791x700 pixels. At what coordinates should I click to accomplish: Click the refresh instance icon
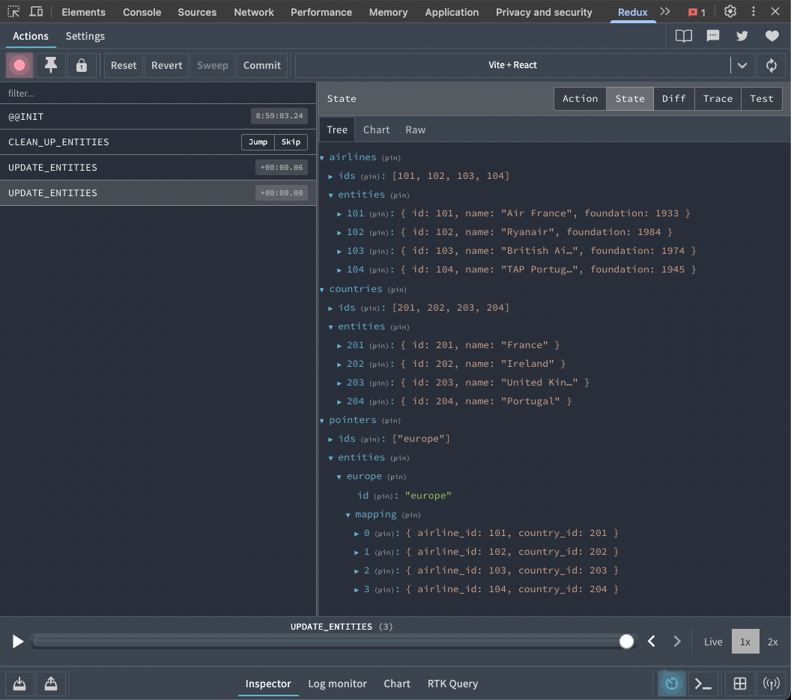(771, 65)
